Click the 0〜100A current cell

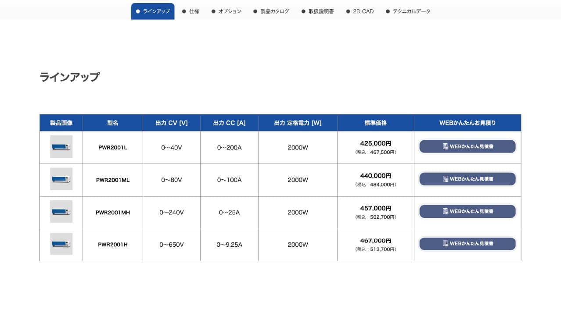tap(229, 180)
